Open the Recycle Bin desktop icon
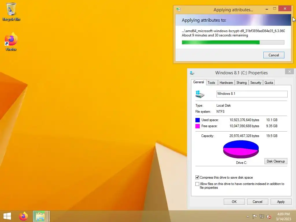This screenshot has width=296, height=222. tap(11, 12)
